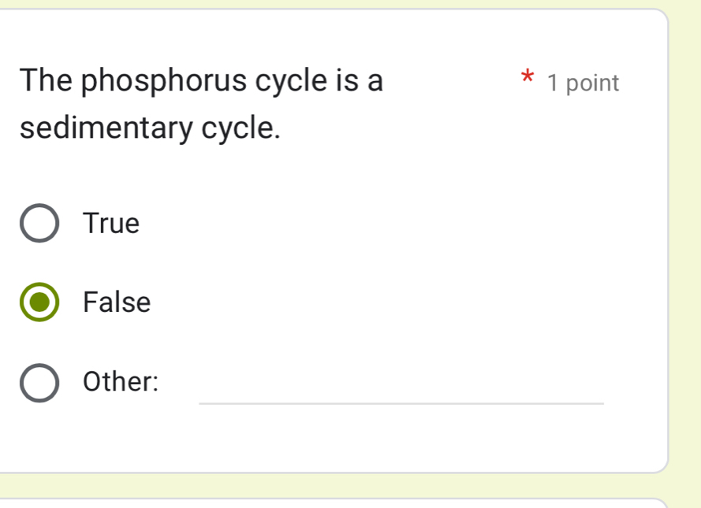Click the Other label text
Image resolution: width=701 pixels, height=508 pixels.
click(x=121, y=382)
